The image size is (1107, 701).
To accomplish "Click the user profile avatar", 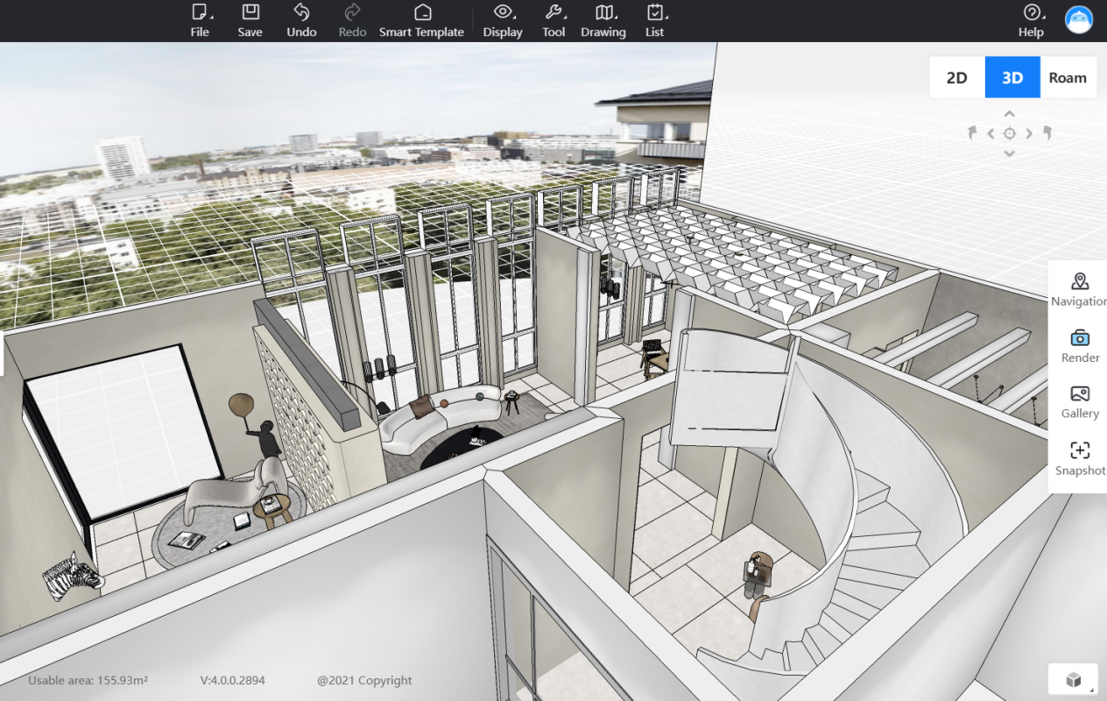I will [x=1079, y=19].
